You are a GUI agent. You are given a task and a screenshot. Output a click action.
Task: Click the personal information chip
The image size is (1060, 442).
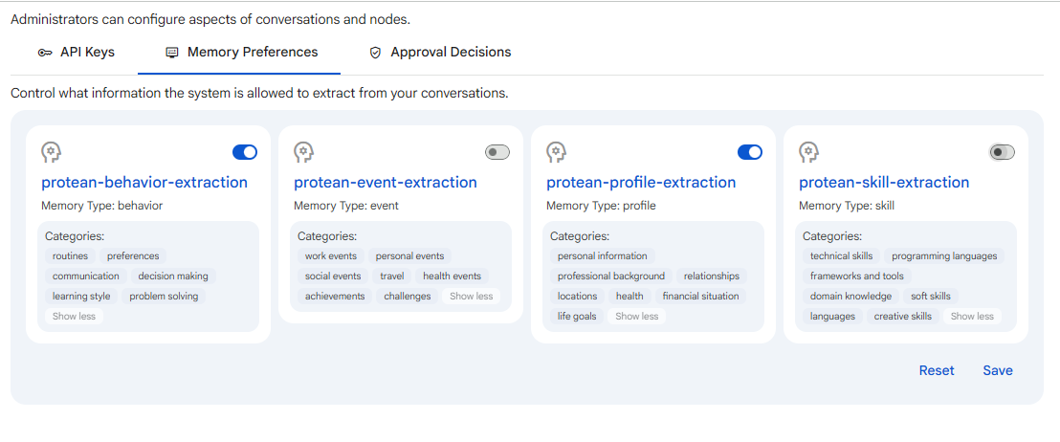[603, 256]
